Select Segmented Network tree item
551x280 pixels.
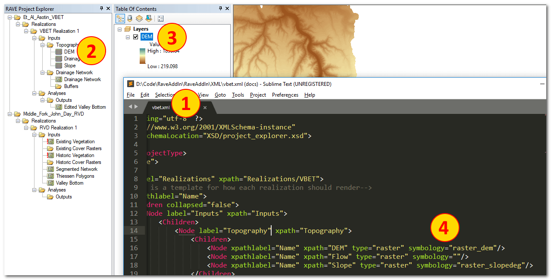[x=77, y=169]
